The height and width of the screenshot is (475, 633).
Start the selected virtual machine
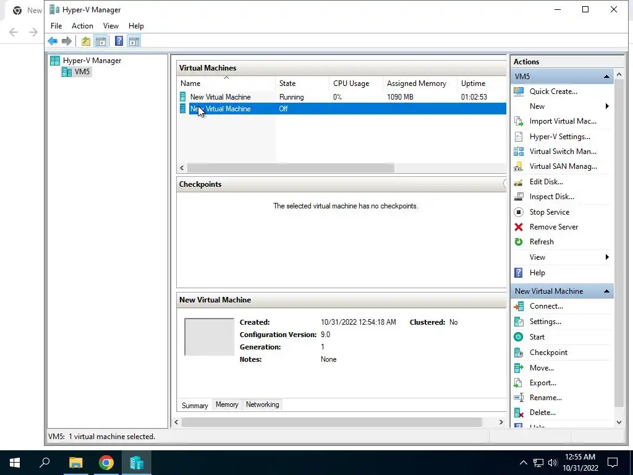tap(537, 337)
